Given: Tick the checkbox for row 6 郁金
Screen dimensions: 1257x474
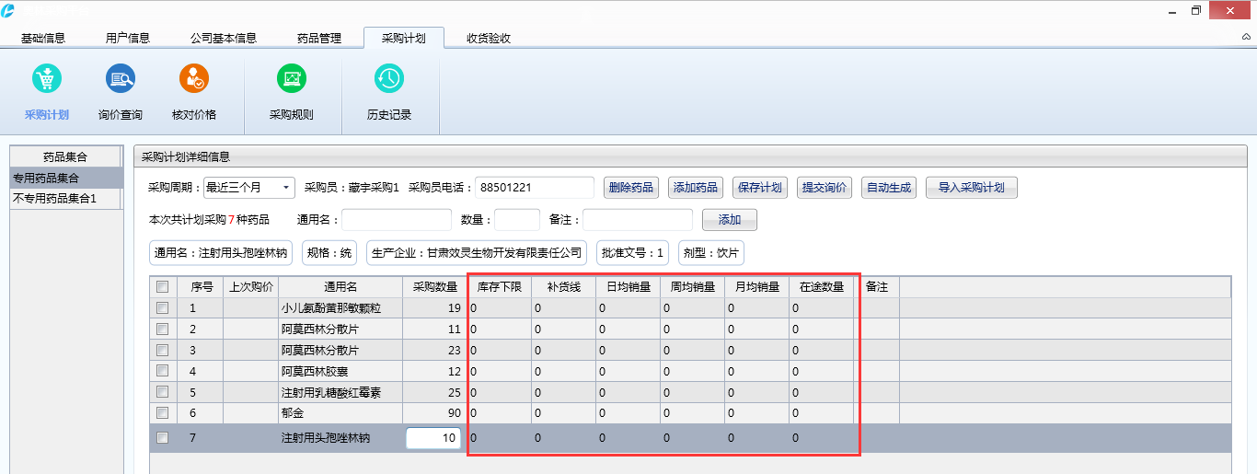Looking at the screenshot, I should (x=162, y=413).
